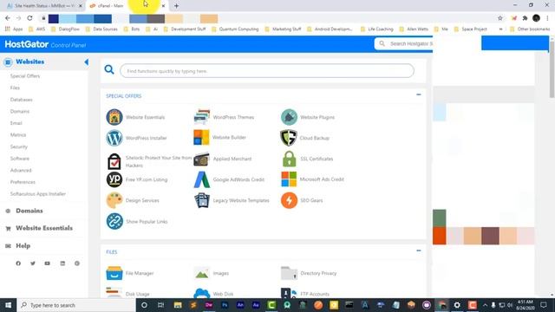Open Sitelock protection icon
Image resolution: width=555 pixels, height=312 pixels.
(114, 161)
